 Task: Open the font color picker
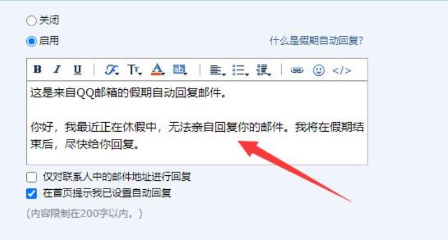click(158, 69)
